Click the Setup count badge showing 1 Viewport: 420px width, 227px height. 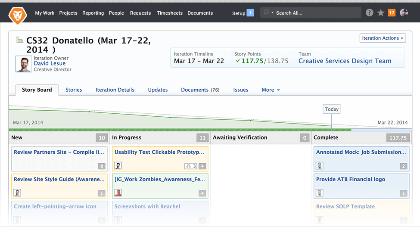(250, 13)
